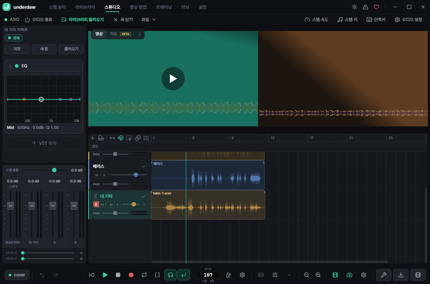The height and width of the screenshot is (284, 430).
Task: Switch to the 스템 분리 tab
Action: click(57, 7)
